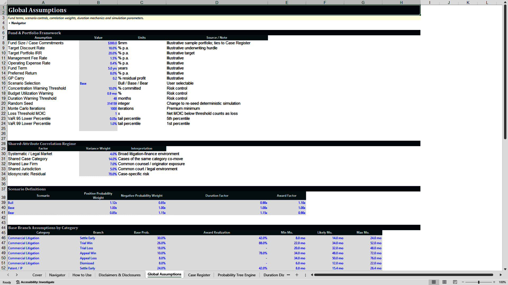Open the truncated Duration Dis tab
Viewport: 508px width, 285px height.
coord(274,275)
